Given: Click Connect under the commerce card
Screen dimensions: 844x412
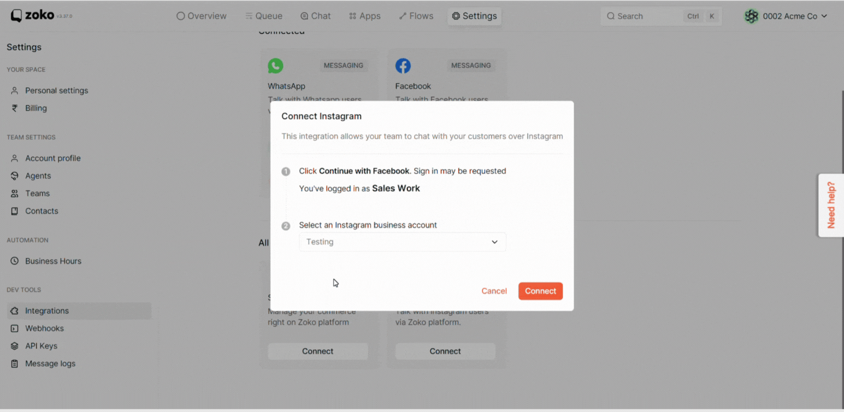Looking at the screenshot, I should coord(318,351).
